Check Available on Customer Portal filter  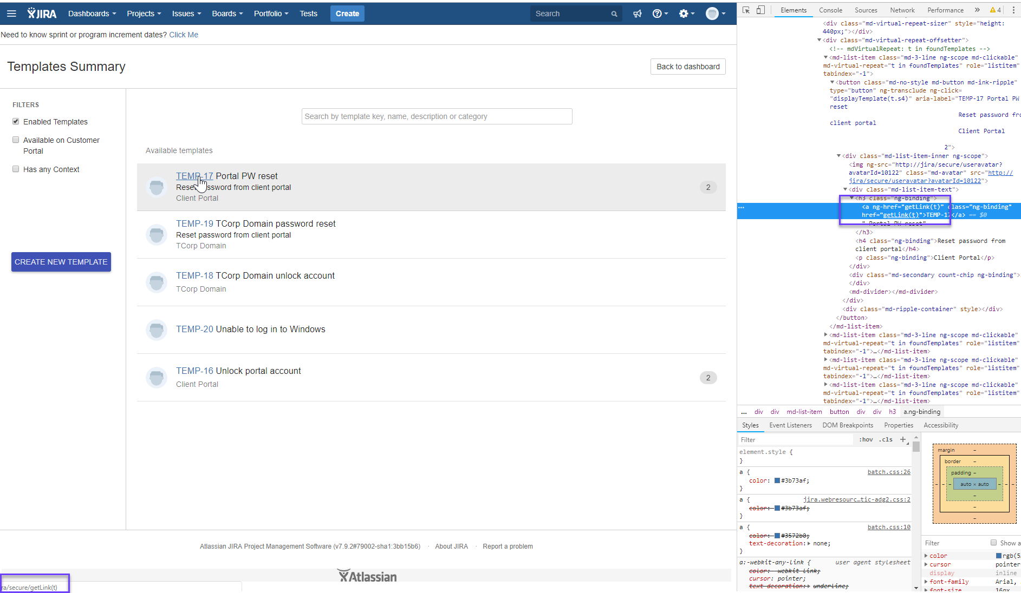(x=16, y=140)
